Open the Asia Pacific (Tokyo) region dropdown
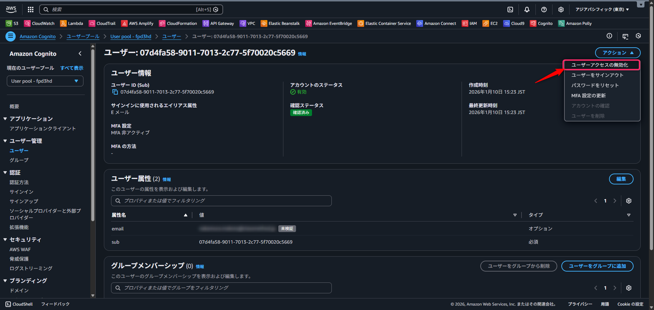The width and height of the screenshot is (654, 310). click(602, 10)
